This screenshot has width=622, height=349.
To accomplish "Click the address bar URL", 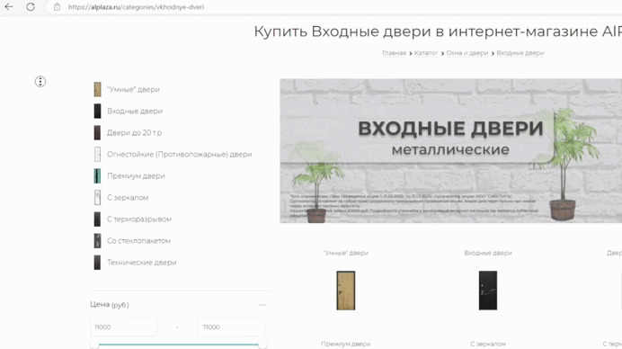I will 136,7.
